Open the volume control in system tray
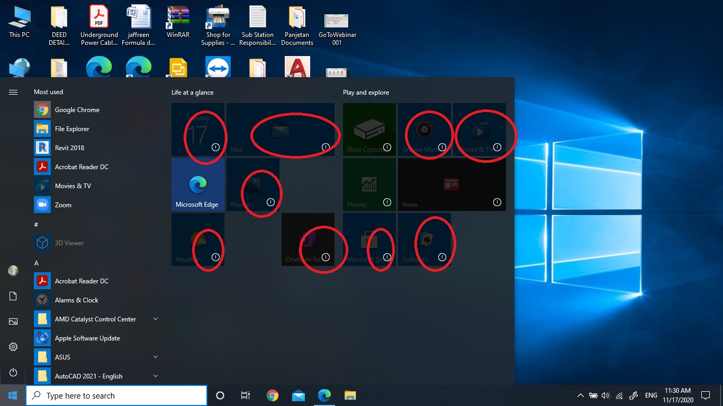The image size is (723, 406). click(605, 395)
